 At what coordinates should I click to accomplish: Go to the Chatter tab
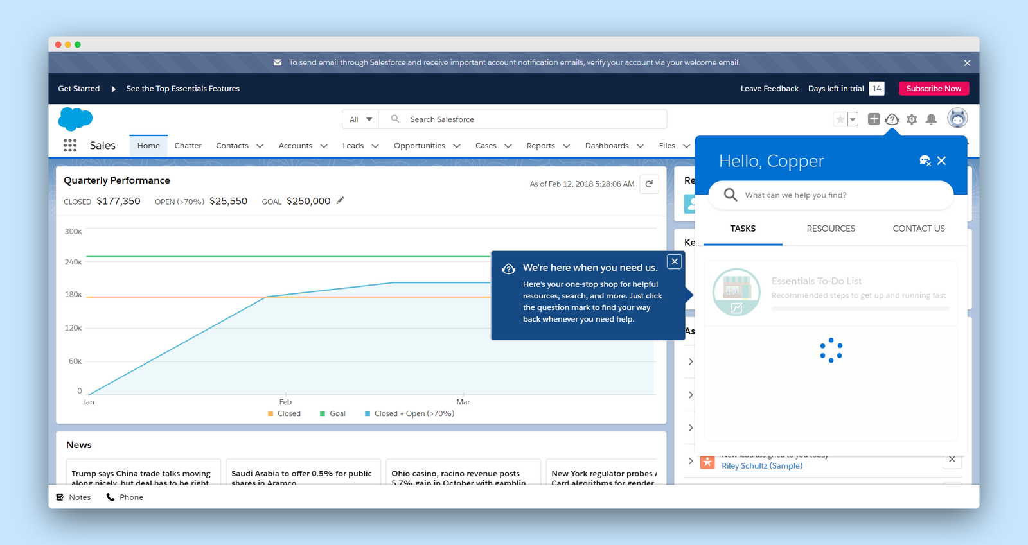(188, 146)
